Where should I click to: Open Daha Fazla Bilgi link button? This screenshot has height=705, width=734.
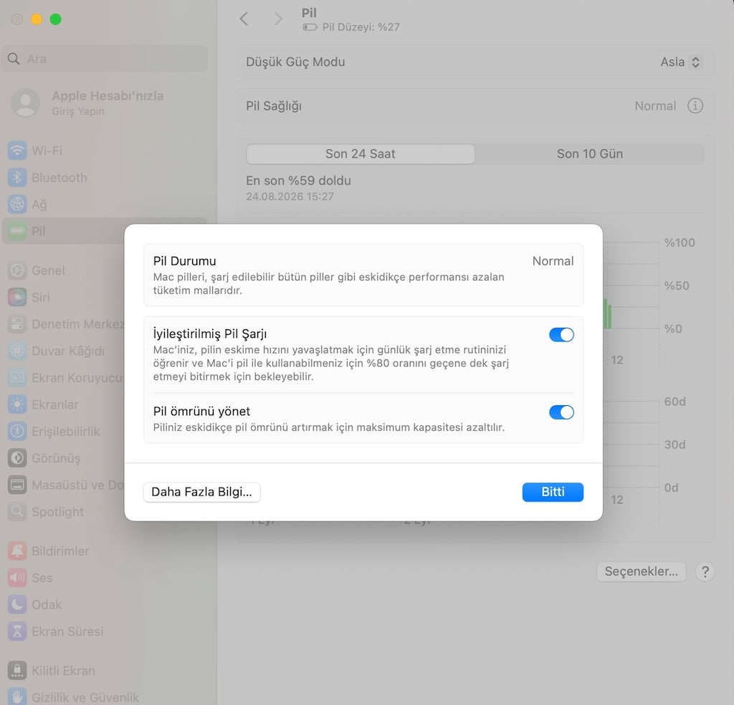(201, 492)
